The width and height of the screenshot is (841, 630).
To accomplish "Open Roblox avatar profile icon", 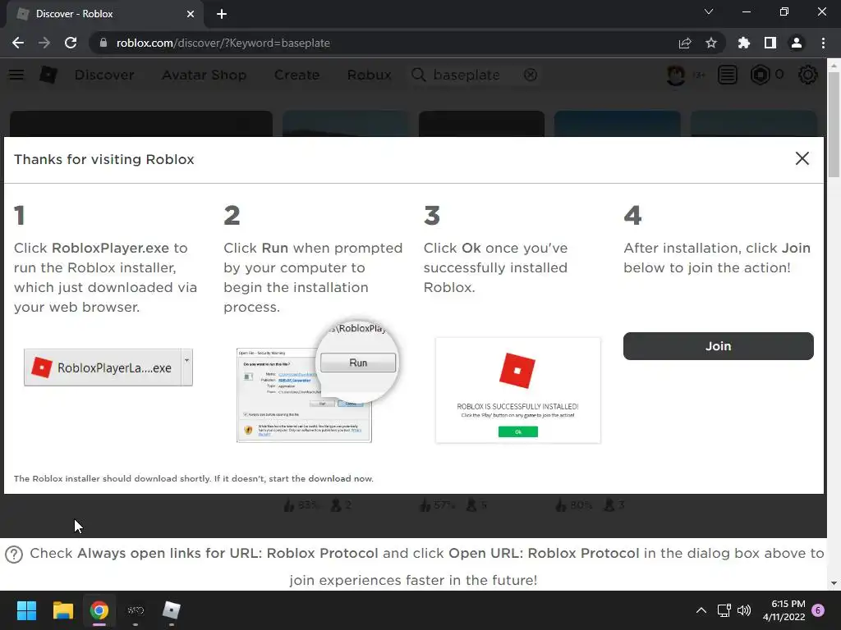I will [x=676, y=75].
